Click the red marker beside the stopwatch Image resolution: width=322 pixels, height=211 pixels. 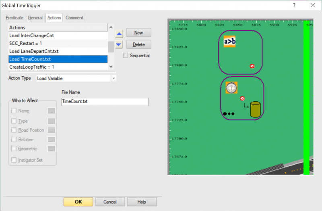[x=242, y=98]
